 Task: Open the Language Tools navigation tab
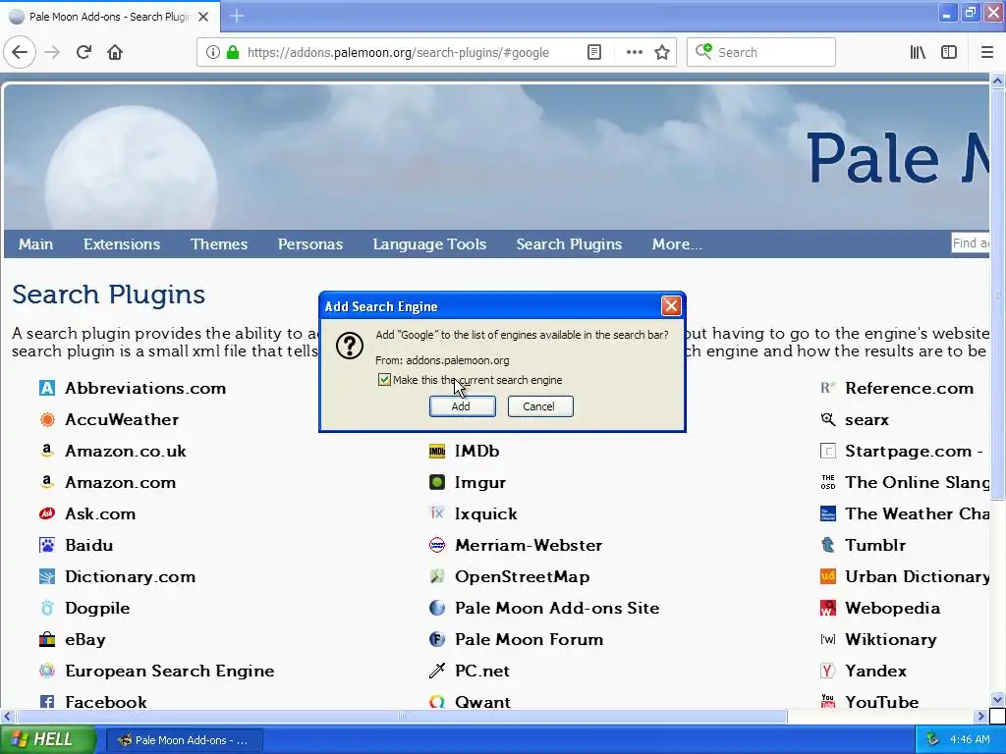430,244
